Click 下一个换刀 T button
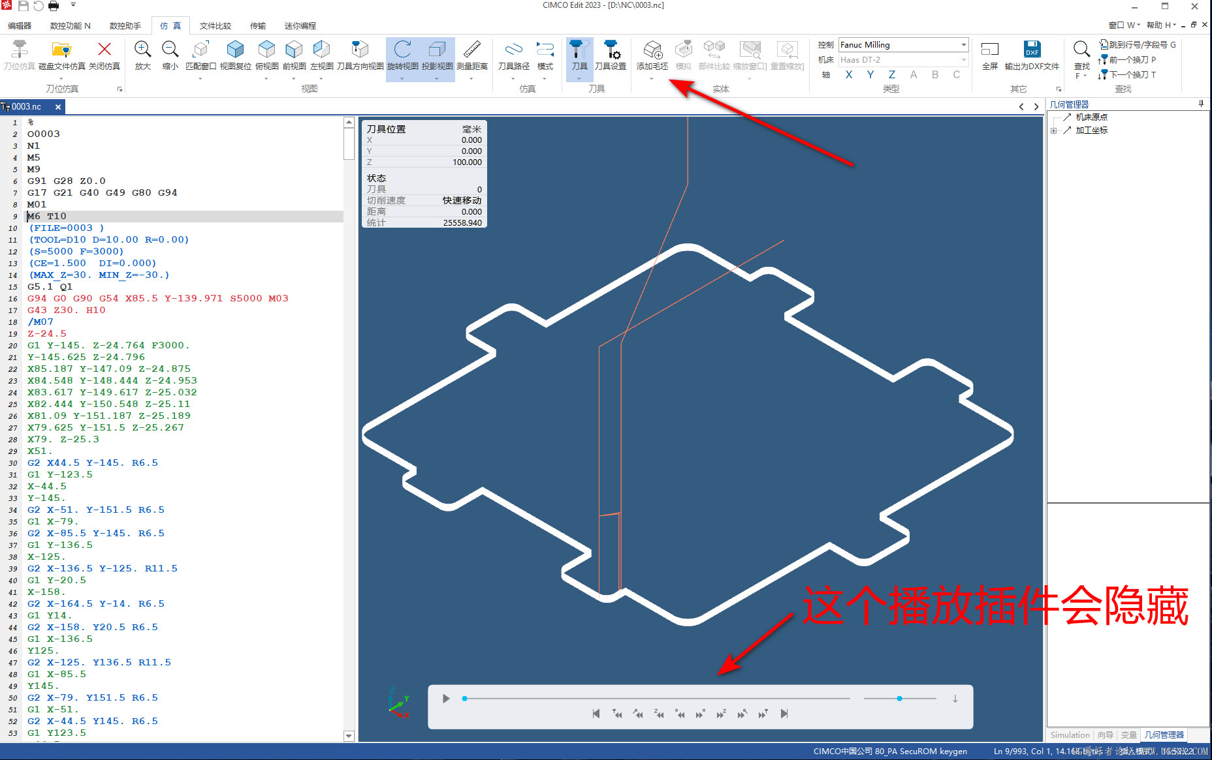1212x760 pixels. [x=1127, y=74]
